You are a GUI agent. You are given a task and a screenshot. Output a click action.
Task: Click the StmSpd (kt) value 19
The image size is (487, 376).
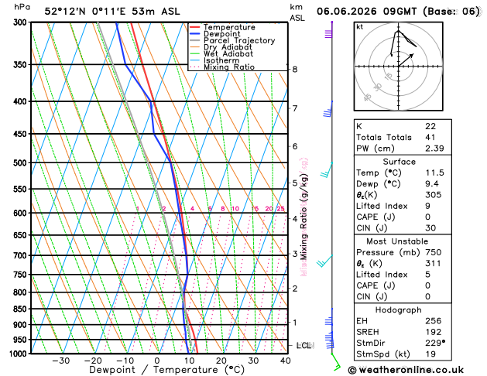coord(430,354)
